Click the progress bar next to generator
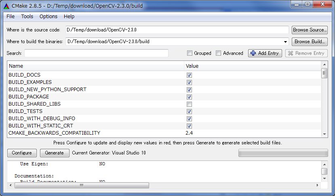This screenshot has height=196, width=335. tap(283, 153)
